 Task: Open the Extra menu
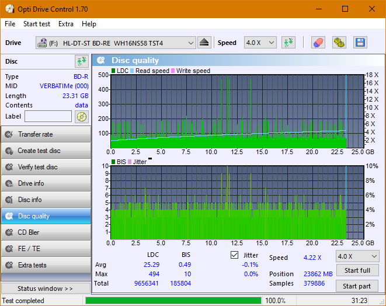66,24
